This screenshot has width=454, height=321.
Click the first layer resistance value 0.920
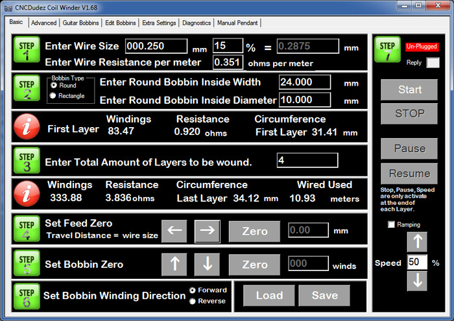click(187, 132)
